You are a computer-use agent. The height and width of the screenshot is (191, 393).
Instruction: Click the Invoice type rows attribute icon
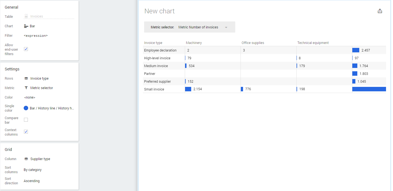[x=26, y=79]
